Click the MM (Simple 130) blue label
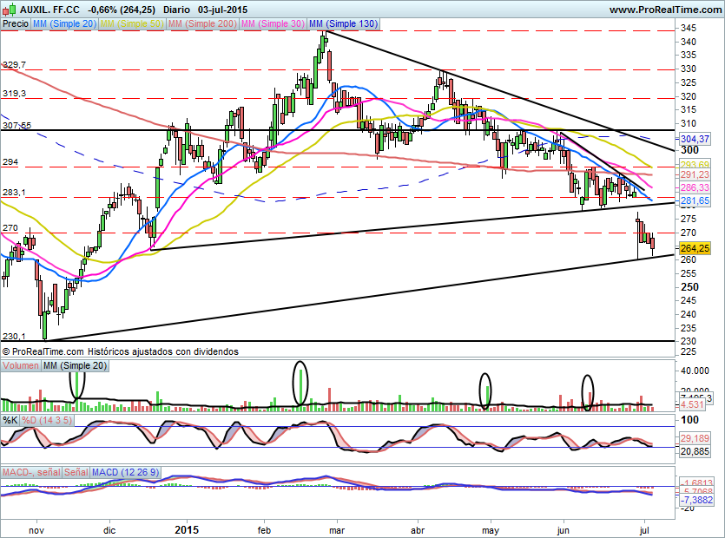725x538 pixels. (x=343, y=24)
